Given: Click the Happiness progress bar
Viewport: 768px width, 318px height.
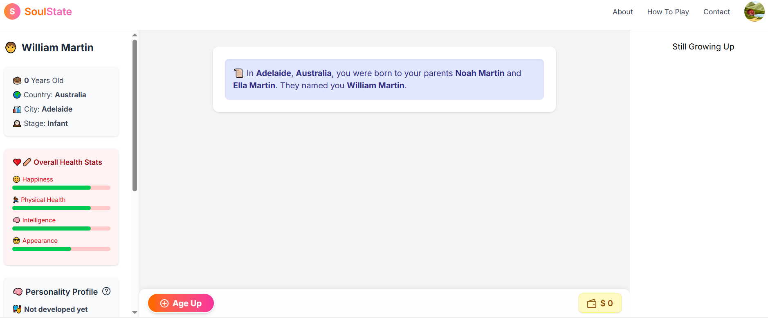Looking at the screenshot, I should tap(61, 188).
